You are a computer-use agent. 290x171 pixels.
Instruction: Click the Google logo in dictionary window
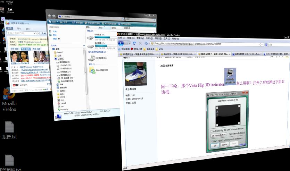(x=23, y=85)
